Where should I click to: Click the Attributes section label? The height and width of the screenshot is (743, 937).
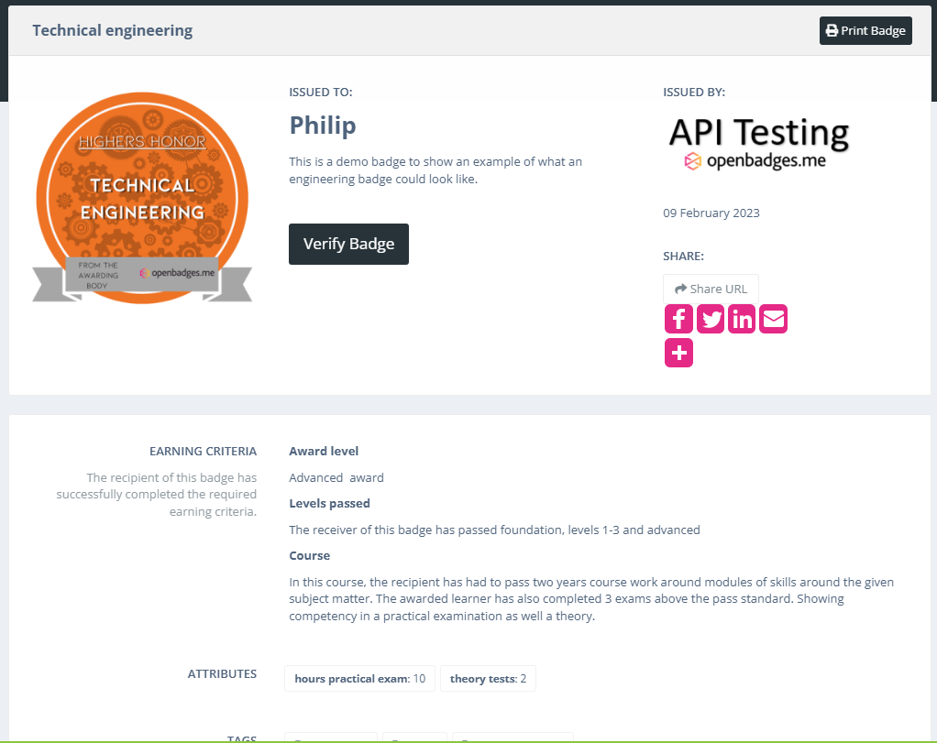tap(222, 674)
